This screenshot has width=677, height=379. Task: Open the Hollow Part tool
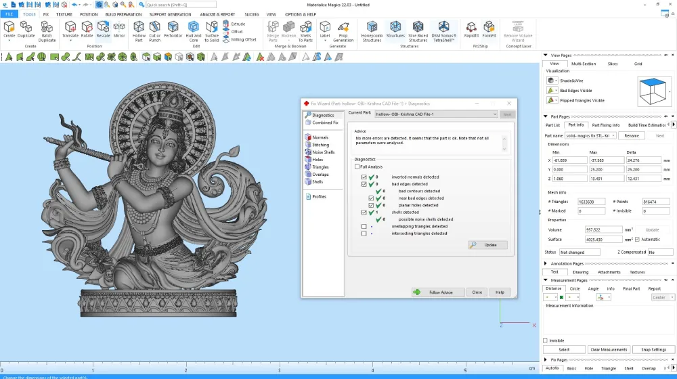139,32
